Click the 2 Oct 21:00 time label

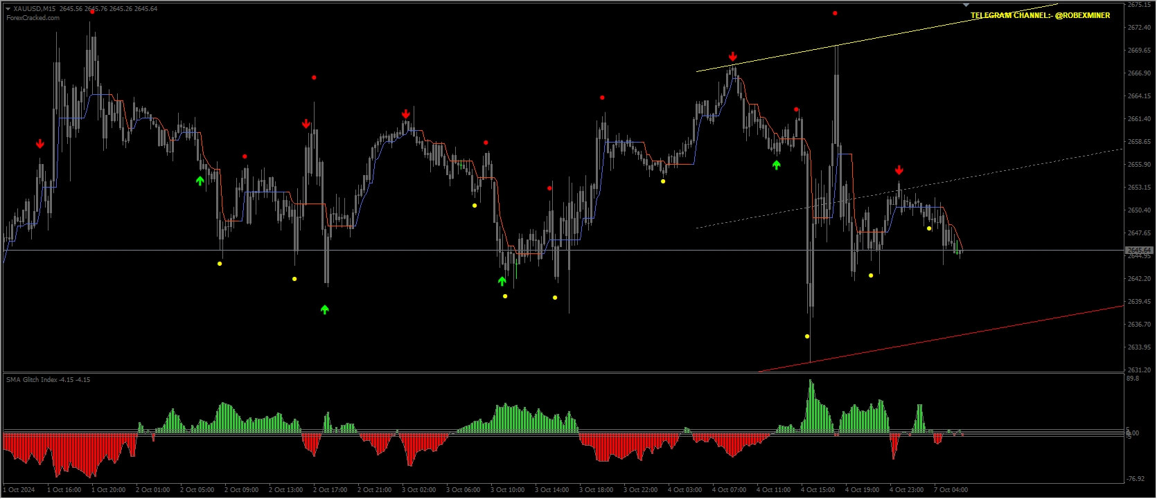click(x=374, y=490)
